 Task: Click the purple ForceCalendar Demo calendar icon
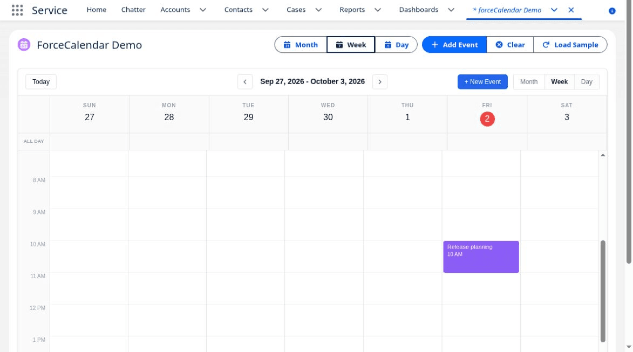point(24,45)
